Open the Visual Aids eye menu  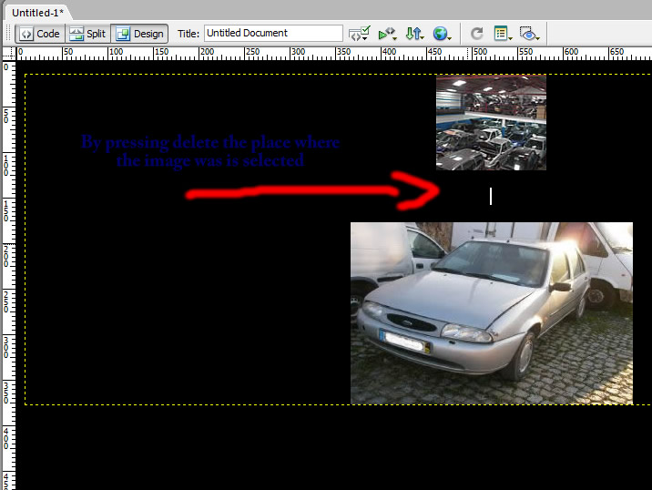(529, 34)
